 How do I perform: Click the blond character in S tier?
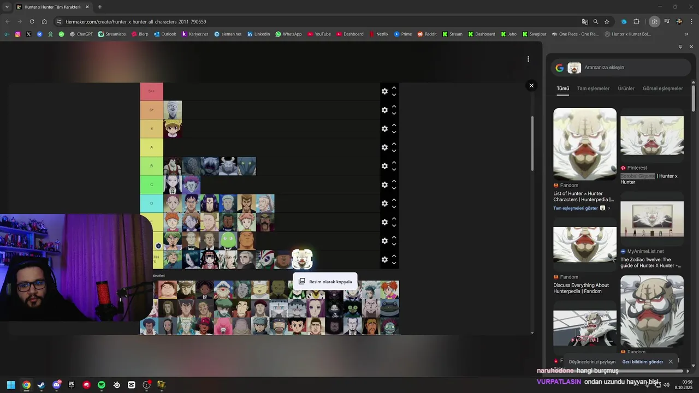tap(173, 129)
